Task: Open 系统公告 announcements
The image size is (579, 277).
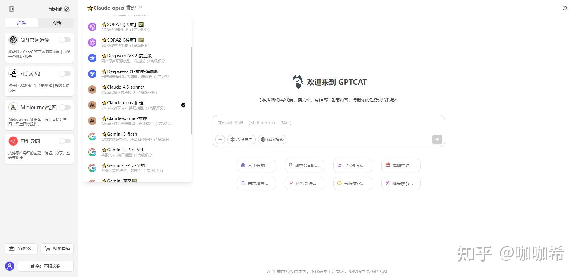Action: (x=21, y=249)
